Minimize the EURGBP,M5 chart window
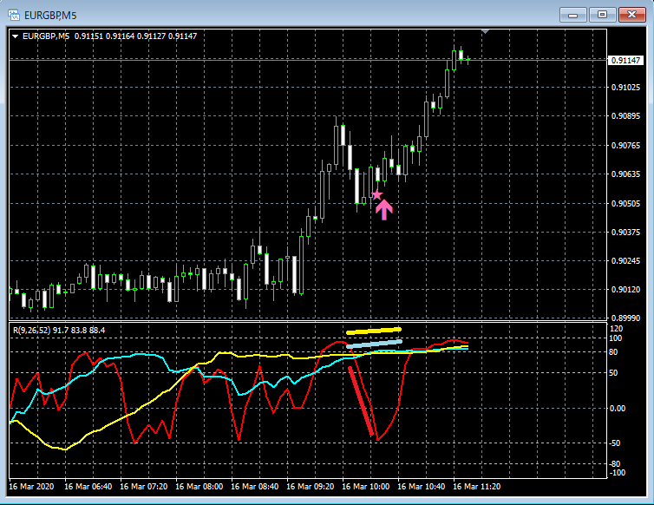 coord(573,15)
